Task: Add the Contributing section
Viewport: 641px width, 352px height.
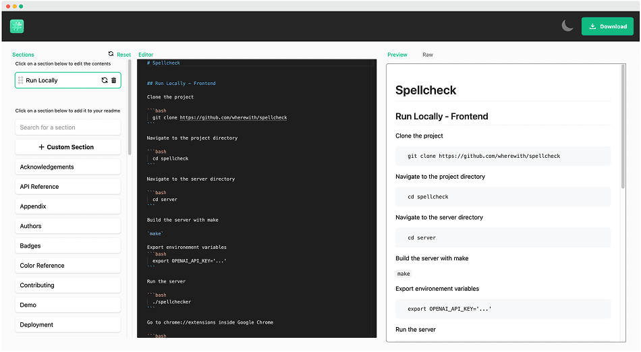Action: (68, 285)
